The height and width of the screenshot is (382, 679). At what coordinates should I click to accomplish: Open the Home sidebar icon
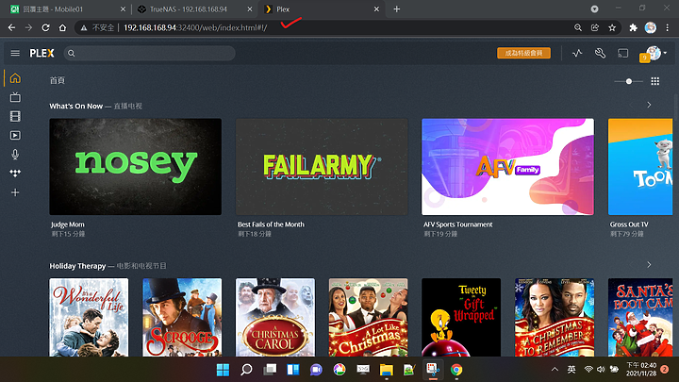[15, 78]
